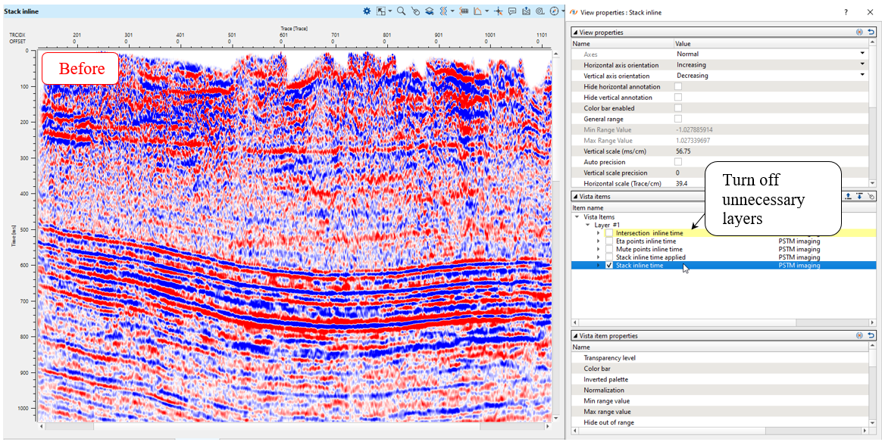Click the stacked layers toolbar icon
Viewport: 882px width, 442px height.
(x=429, y=11)
